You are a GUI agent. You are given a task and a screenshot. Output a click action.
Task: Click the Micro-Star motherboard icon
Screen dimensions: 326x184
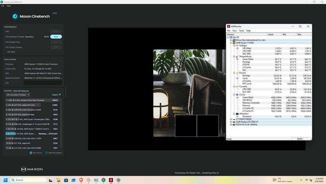pos(234,40)
